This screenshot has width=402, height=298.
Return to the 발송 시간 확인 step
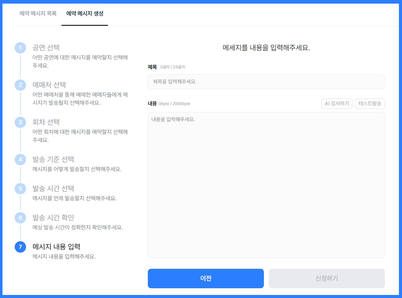click(x=53, y=218)
